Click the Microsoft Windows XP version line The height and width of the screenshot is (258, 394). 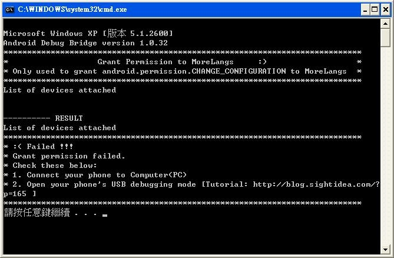[x=88, y=33]
